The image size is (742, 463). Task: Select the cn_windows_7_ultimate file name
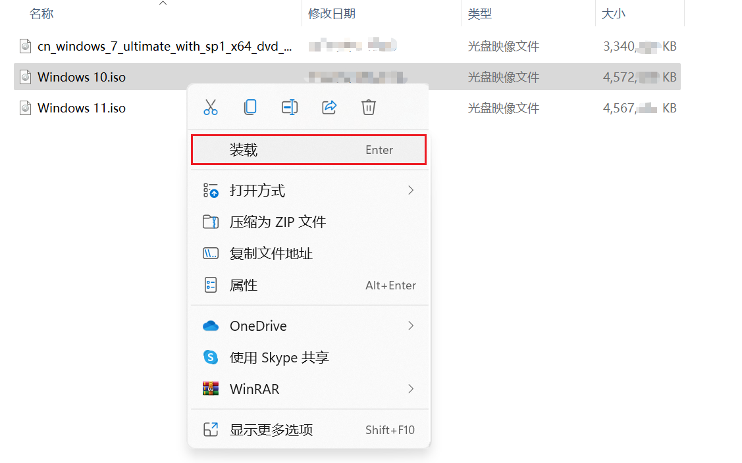165,46
